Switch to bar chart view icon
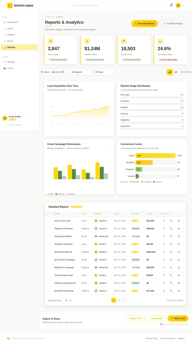 coord(170,72)
